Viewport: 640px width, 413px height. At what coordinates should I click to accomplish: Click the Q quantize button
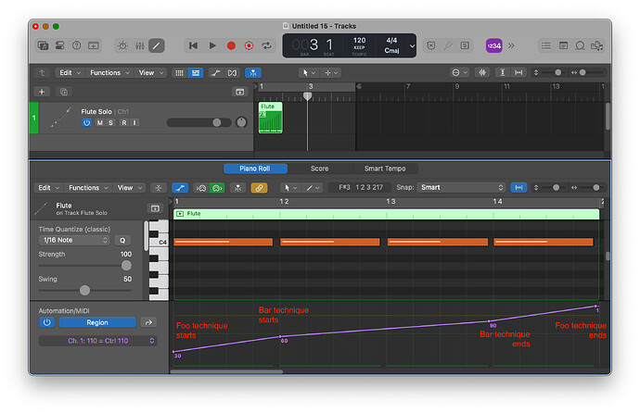pyautogui.click(x=122, y=241)
